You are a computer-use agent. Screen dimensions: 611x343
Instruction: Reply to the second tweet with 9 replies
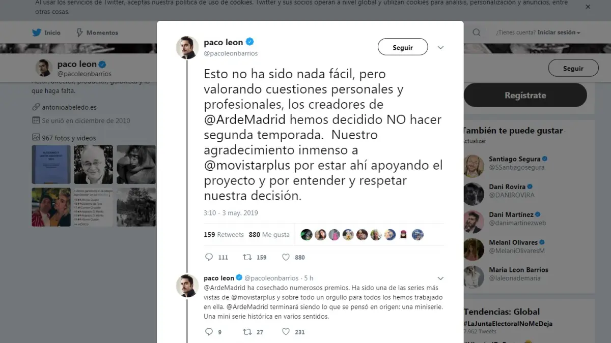[209, 332]
